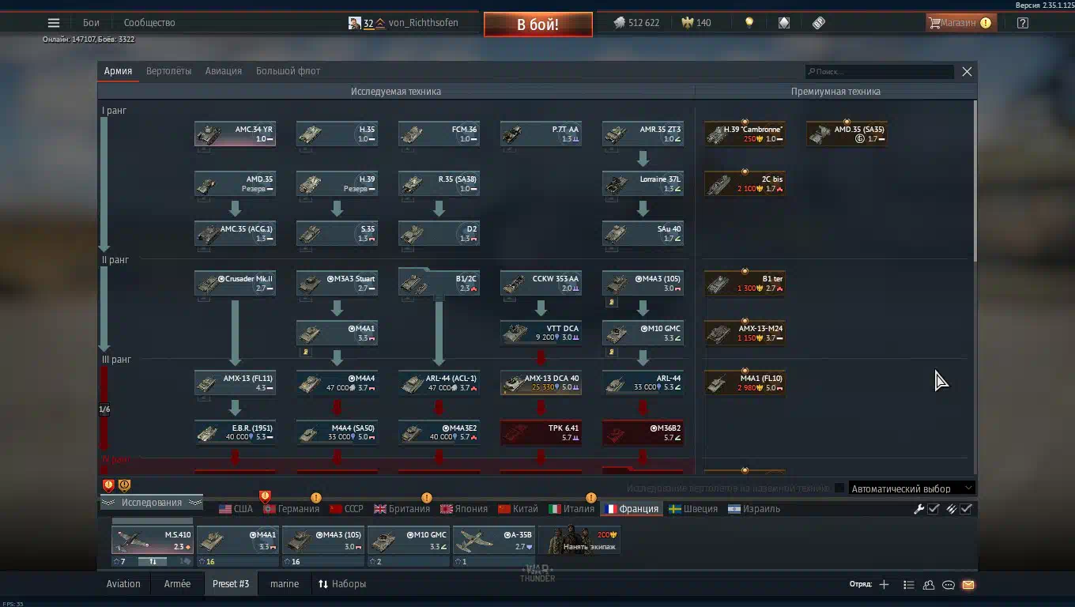The width and height of the screenshot is (1075, 607).
Task: Toggle auto-refill checkbox beside ammo icon
Action: click(x=966, y=509)
